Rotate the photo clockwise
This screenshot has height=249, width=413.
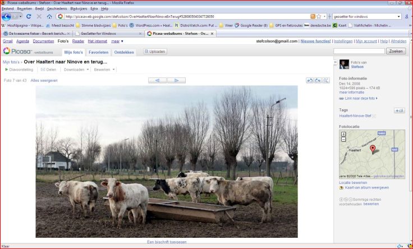[318, 81]
